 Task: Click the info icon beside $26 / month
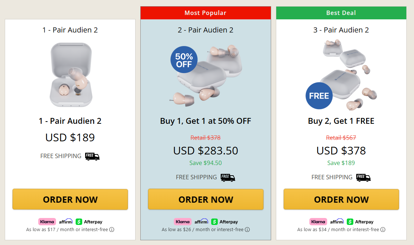[x=247, y=230]
